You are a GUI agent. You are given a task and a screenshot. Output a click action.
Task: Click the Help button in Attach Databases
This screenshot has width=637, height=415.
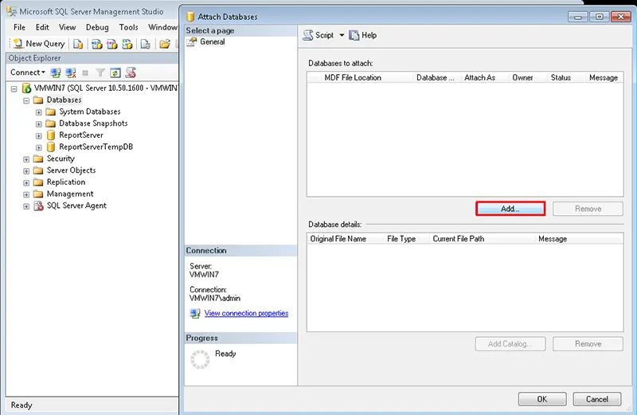pos(363,35)
